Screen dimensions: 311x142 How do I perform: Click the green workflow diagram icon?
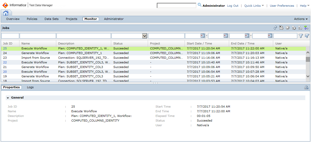coord(306,28)
